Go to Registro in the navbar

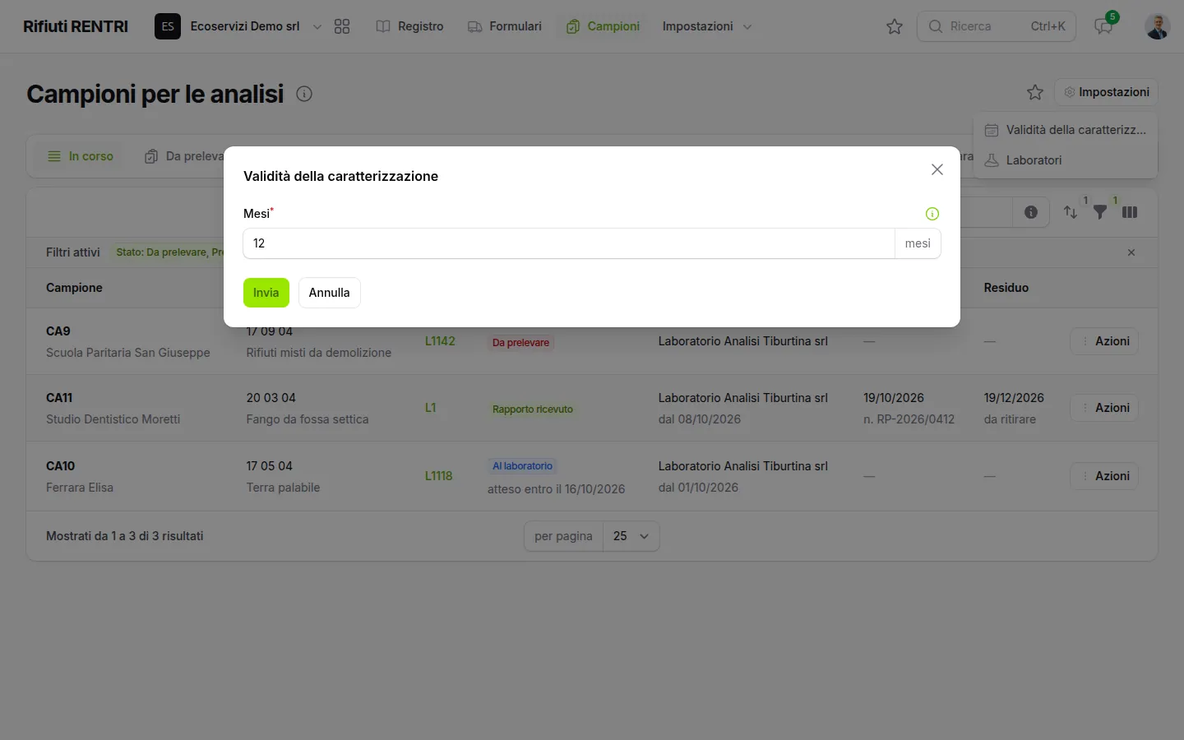tap(409, 26)
